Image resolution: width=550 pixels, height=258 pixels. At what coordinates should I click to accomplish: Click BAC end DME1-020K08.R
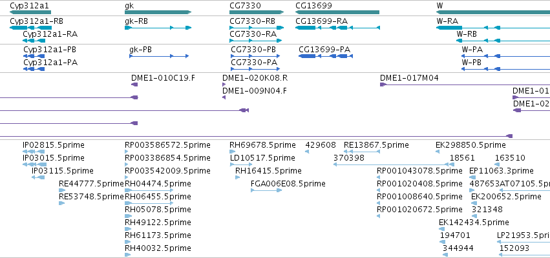(224, 84)
